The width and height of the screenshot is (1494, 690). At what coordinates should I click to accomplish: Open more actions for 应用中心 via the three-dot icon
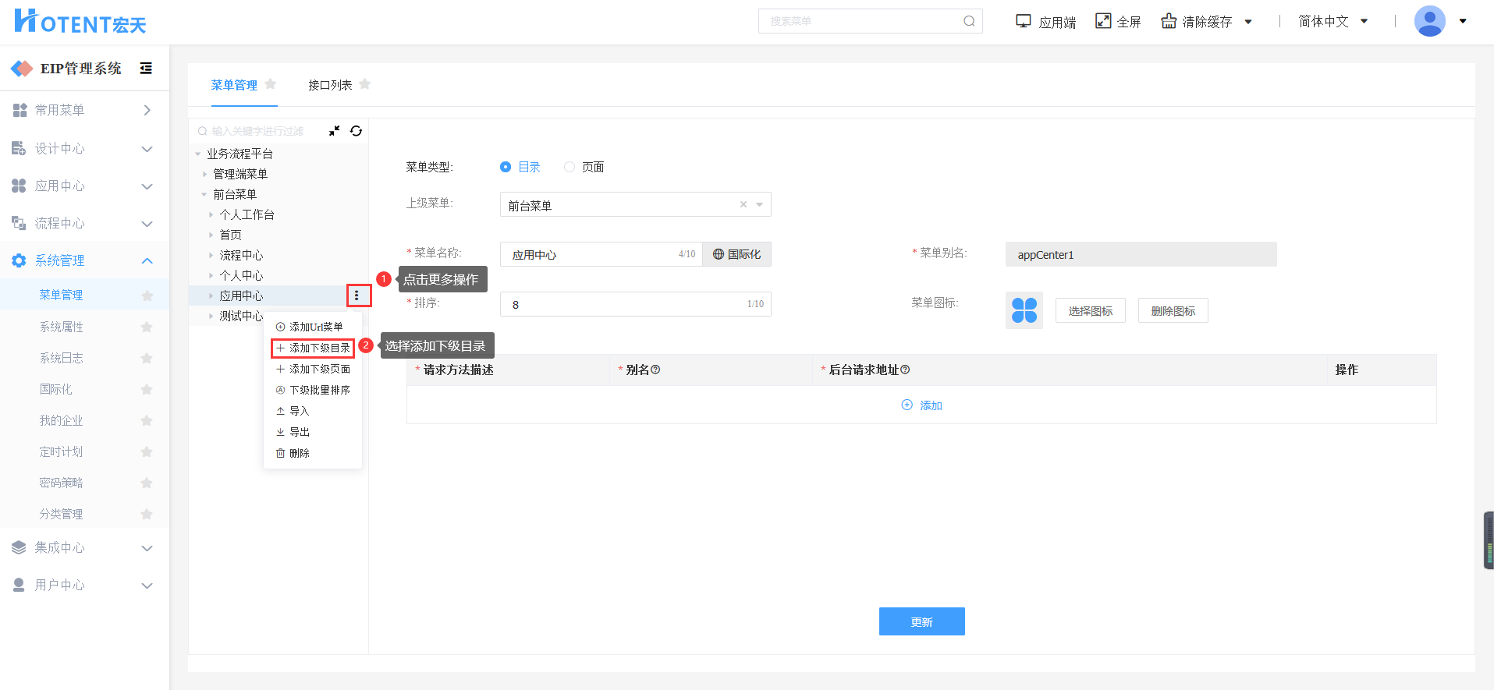point(357,295)
